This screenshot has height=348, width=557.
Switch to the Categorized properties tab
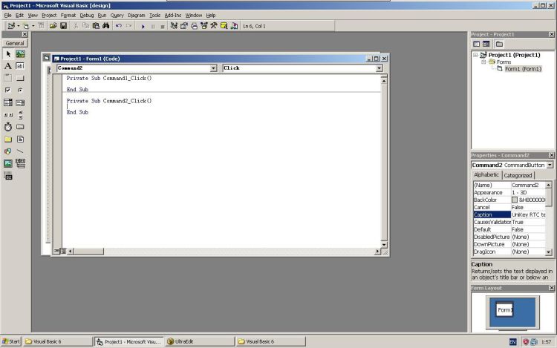pos(518,175)
